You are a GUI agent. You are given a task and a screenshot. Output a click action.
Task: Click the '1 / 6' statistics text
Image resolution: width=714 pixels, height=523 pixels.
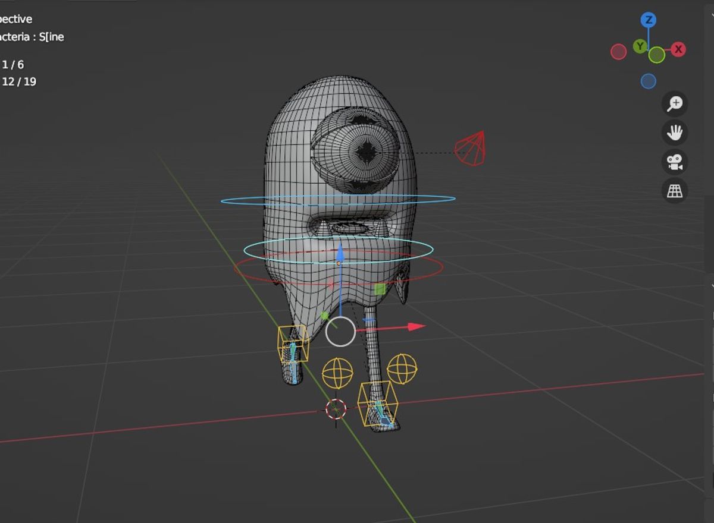point(13,65)
